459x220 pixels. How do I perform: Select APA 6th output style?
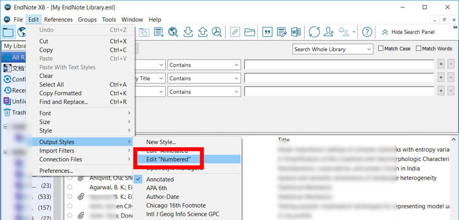157,188
